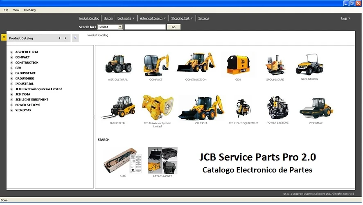
Task: Open the VIBROMAX roller image
Action: point(316,108)
